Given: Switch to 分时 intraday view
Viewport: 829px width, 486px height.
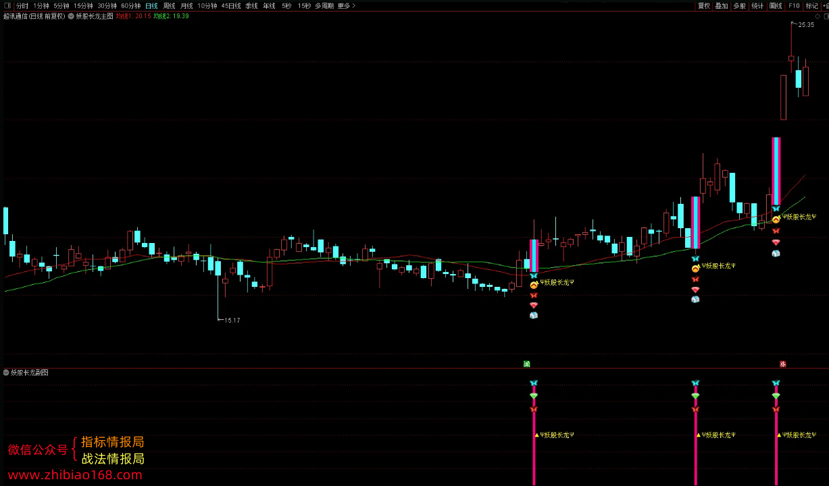Looking at the screenshot, I should pos(22,5).
